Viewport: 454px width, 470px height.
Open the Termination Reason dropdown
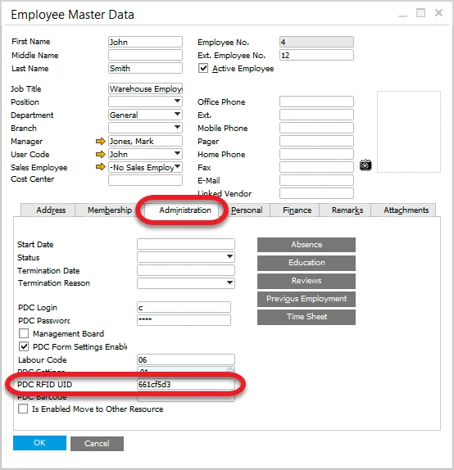pos(229,282)
